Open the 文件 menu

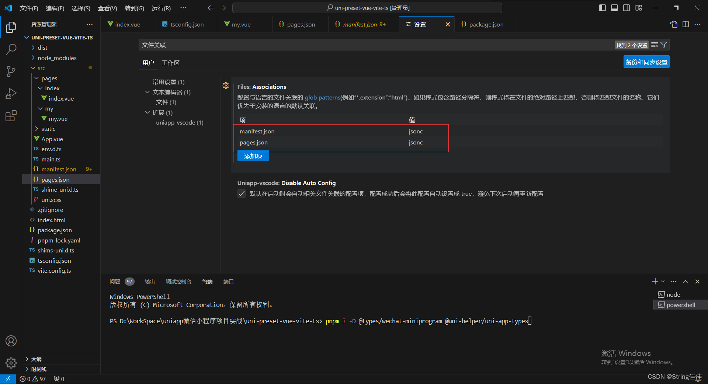29,8
